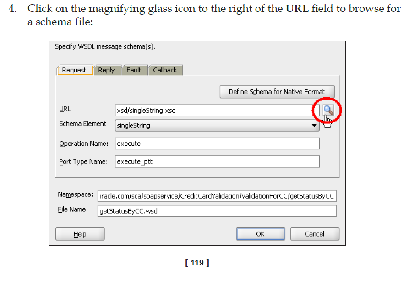Click the Port Type Name label
This screenshot has height=282, width=420.
click(83, 162)
